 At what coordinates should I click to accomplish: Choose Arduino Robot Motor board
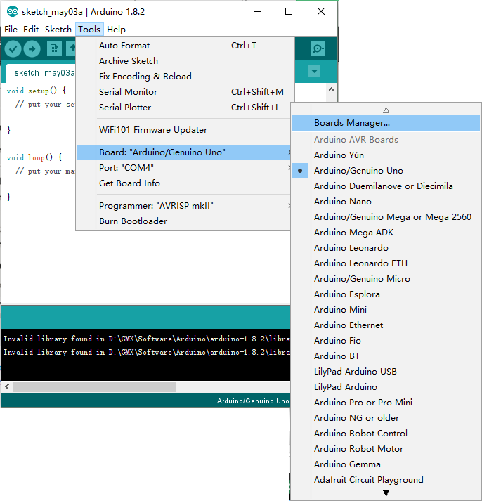[x=386, y=449]
